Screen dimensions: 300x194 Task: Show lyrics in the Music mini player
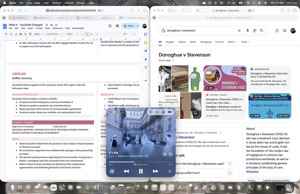click(151, 112)
